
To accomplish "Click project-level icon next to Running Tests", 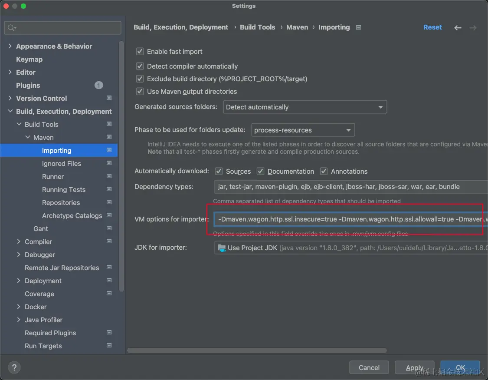I will 109,189.
